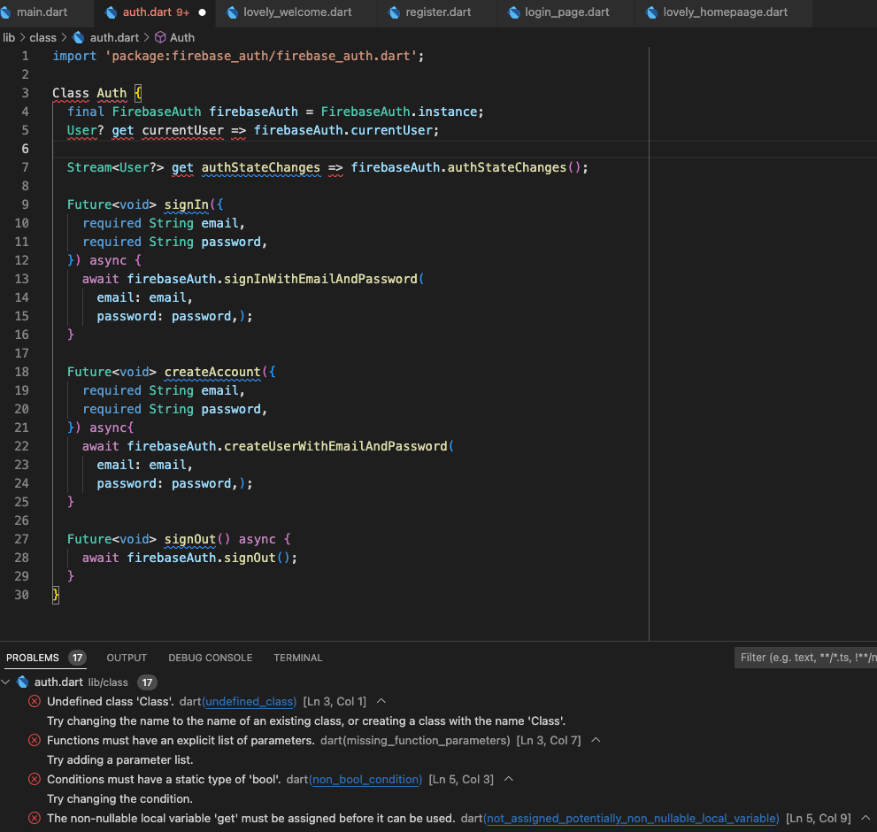
Task: Show the PROBLEMS panel tab
Action: pos(33,658)
